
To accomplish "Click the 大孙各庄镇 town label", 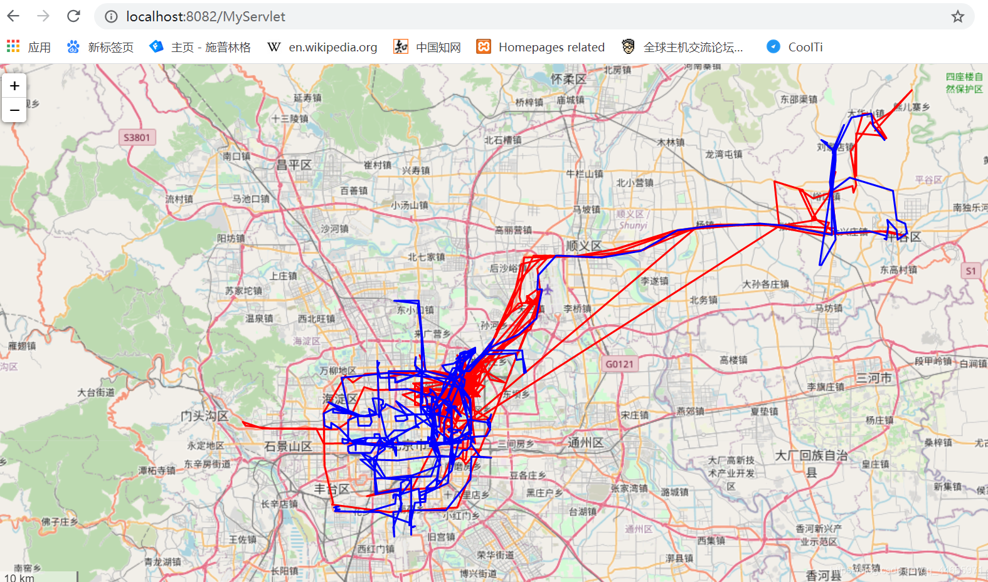I will tap(765, 284).
